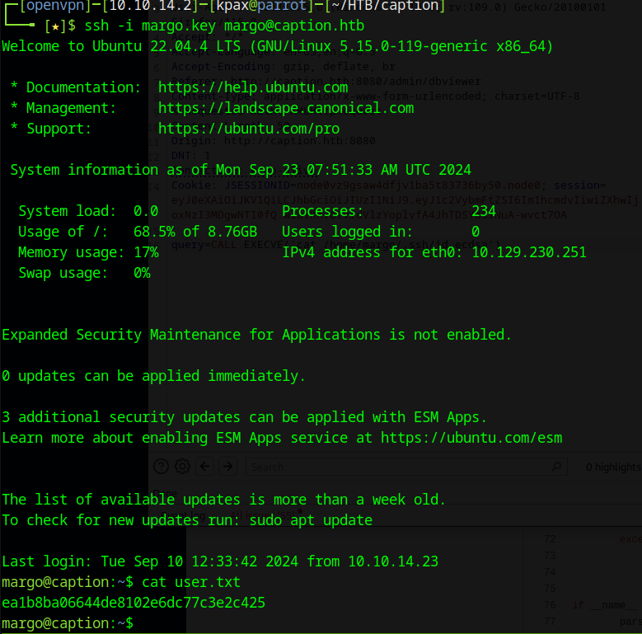The image size is (642, 634).
Task: Click the help question mark icon
Action: pyautogui.click(x=162, y=467)
